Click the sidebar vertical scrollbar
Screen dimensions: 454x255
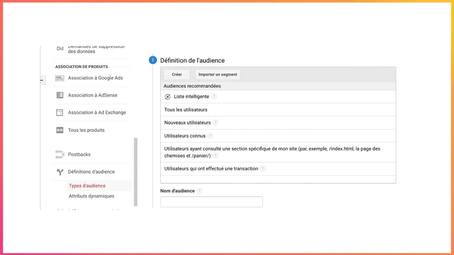(x=136, y=172)
